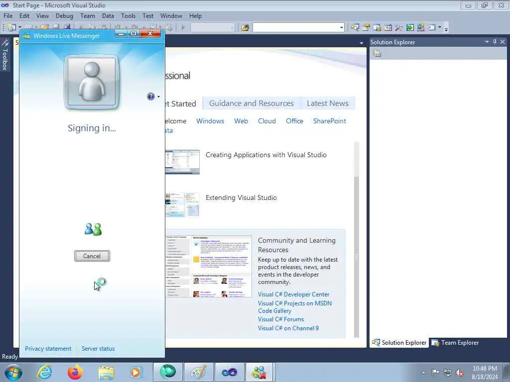Image resolution: width=510 pixels, height=382 pixels.
Task: Open the Cloud link on Start Page
Action: tap(267, 121)
